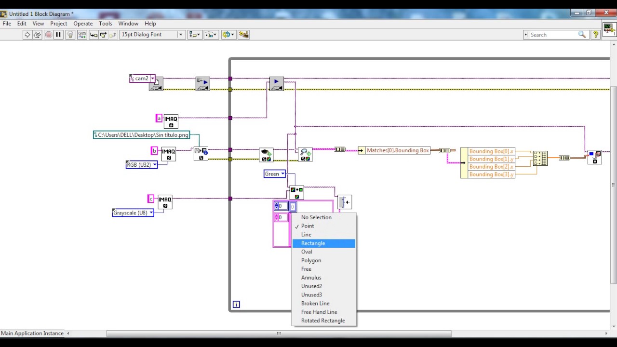This screenshot has height=347, width=617.
Task: Select IMAQ Create node wired to 'c'
Action: pyautogui.click(x=165, y=202)
